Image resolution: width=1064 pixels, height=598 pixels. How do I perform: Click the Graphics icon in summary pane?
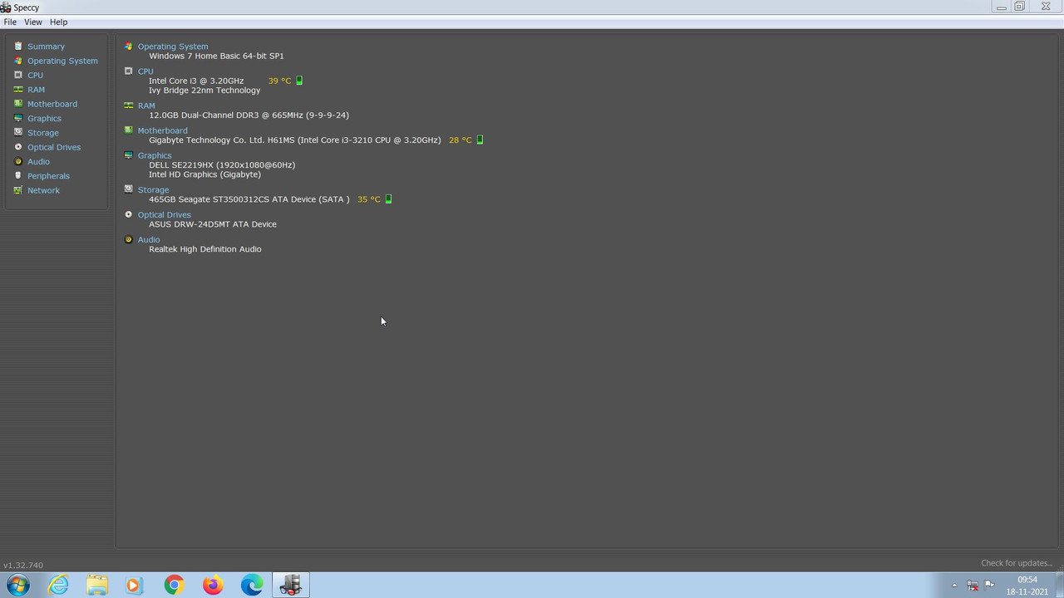point(128,155)
